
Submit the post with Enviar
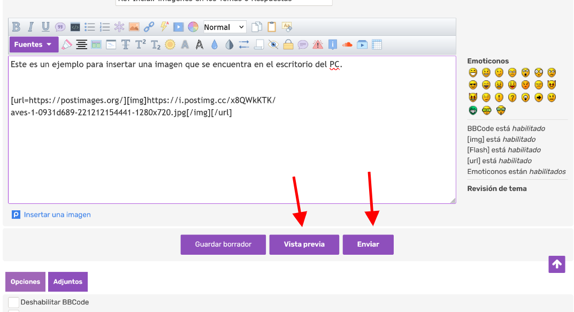click(368, 244)
